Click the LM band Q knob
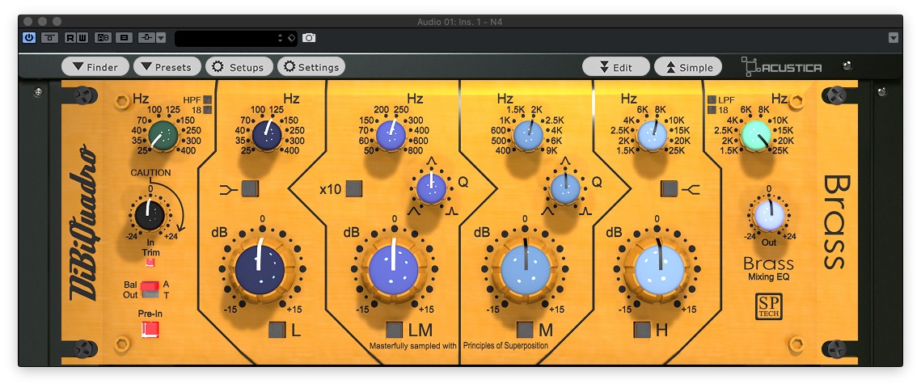 432,188
